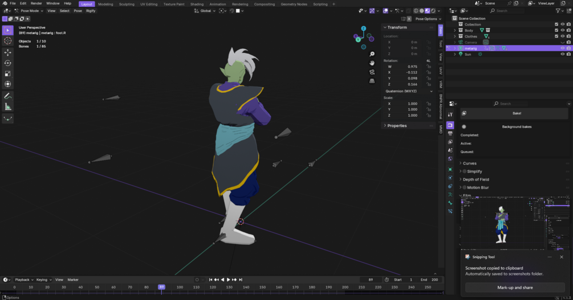Toggle the Motion Blur checkbox
Image resolution: width=573 pixels, height=300 pixels.
point(465,187)
